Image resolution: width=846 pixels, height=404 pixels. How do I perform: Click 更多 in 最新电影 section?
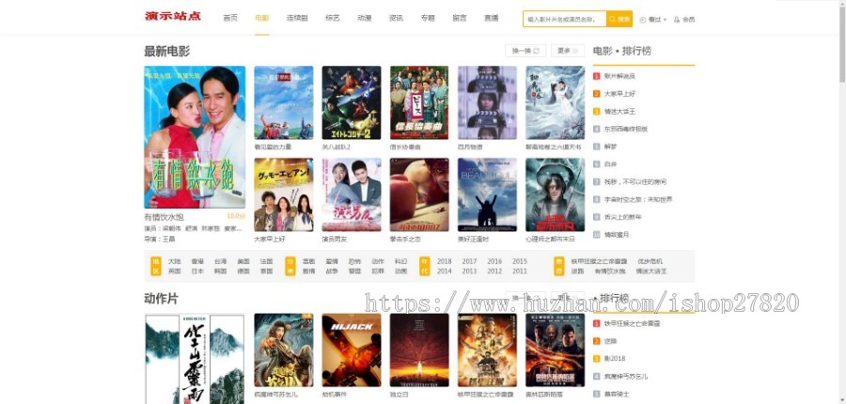pos(568,51)
